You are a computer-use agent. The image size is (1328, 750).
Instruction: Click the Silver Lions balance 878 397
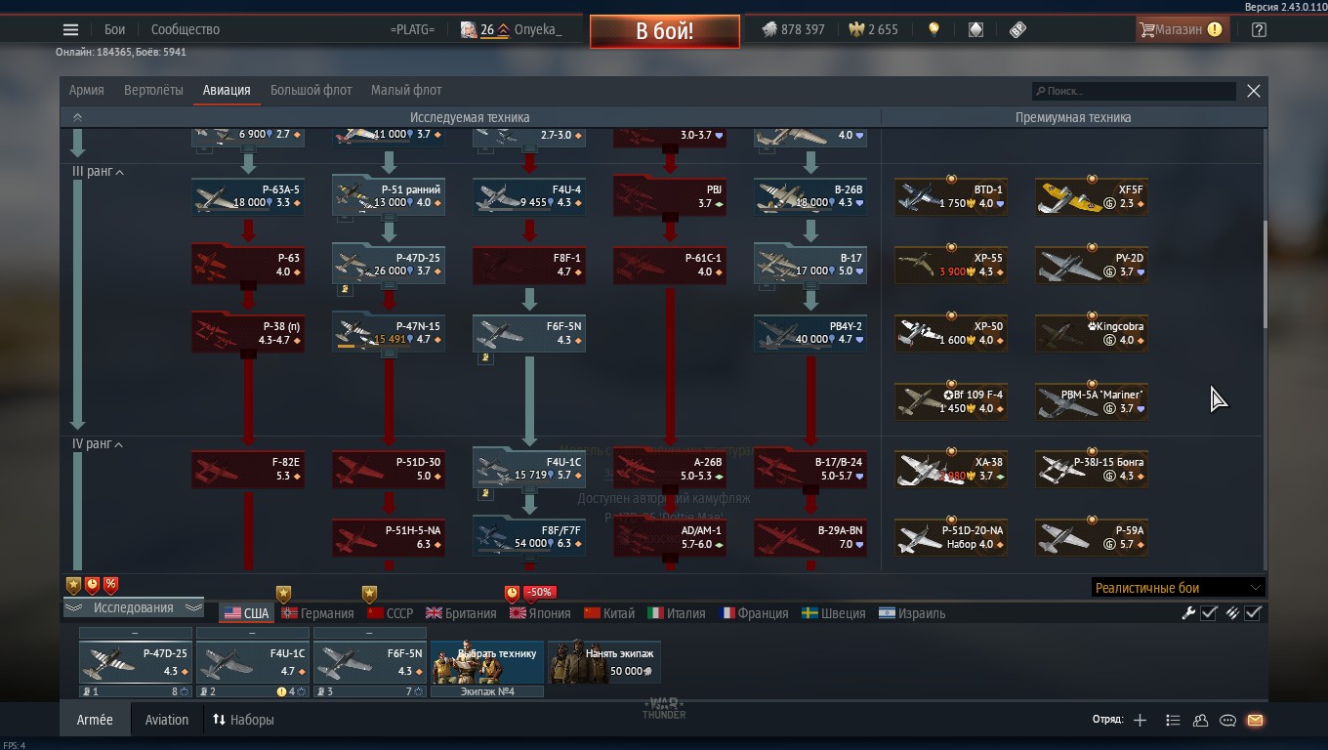pyautogui.click(x=793, y=29)
